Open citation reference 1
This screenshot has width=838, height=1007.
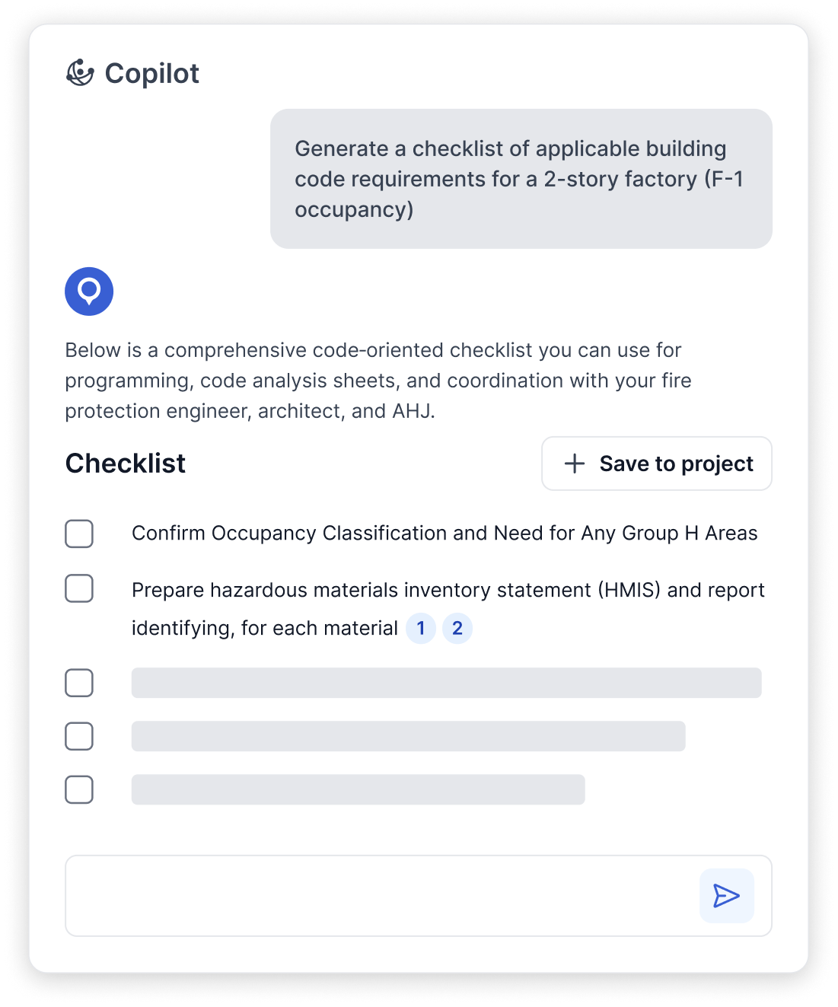tap(421, 629)
